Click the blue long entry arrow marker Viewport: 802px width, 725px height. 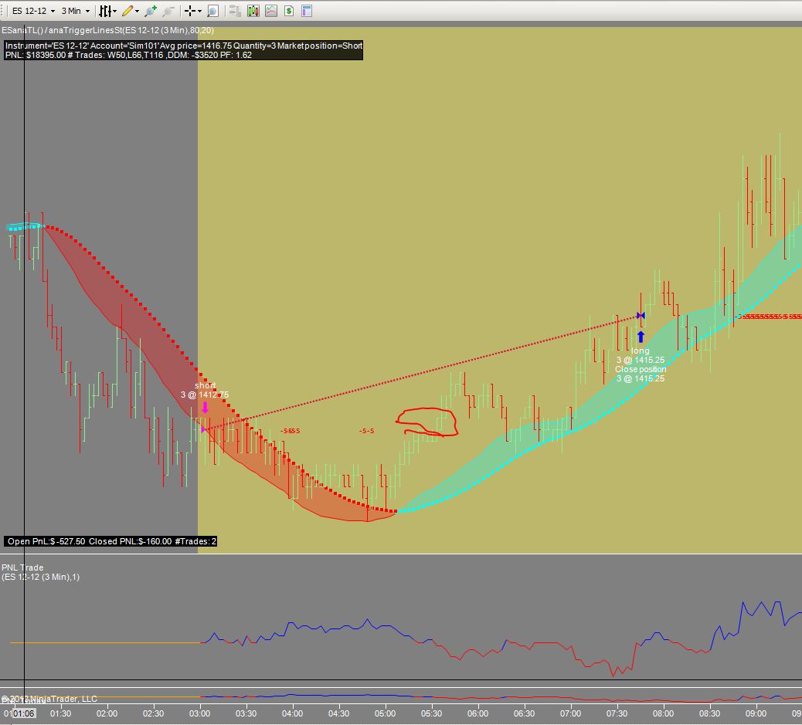641,337
